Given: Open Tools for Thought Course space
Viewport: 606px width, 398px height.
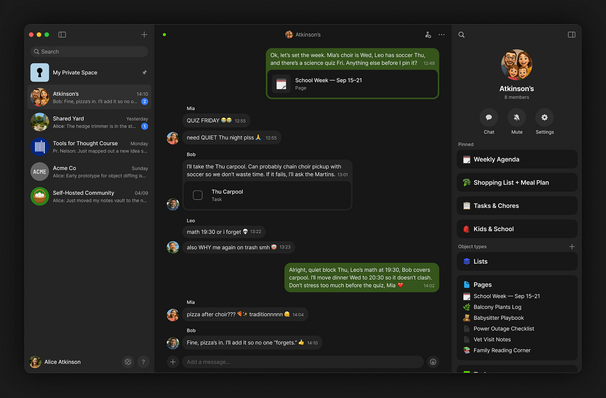Looking at the screenshot, I should [89, 147].
